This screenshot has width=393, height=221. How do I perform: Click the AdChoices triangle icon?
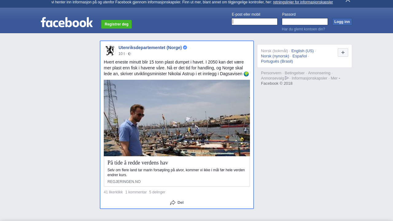click(287, 78)
